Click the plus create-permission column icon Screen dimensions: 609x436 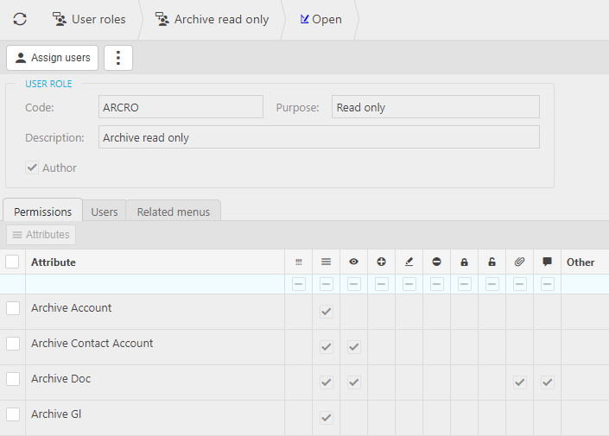(381, 262)
